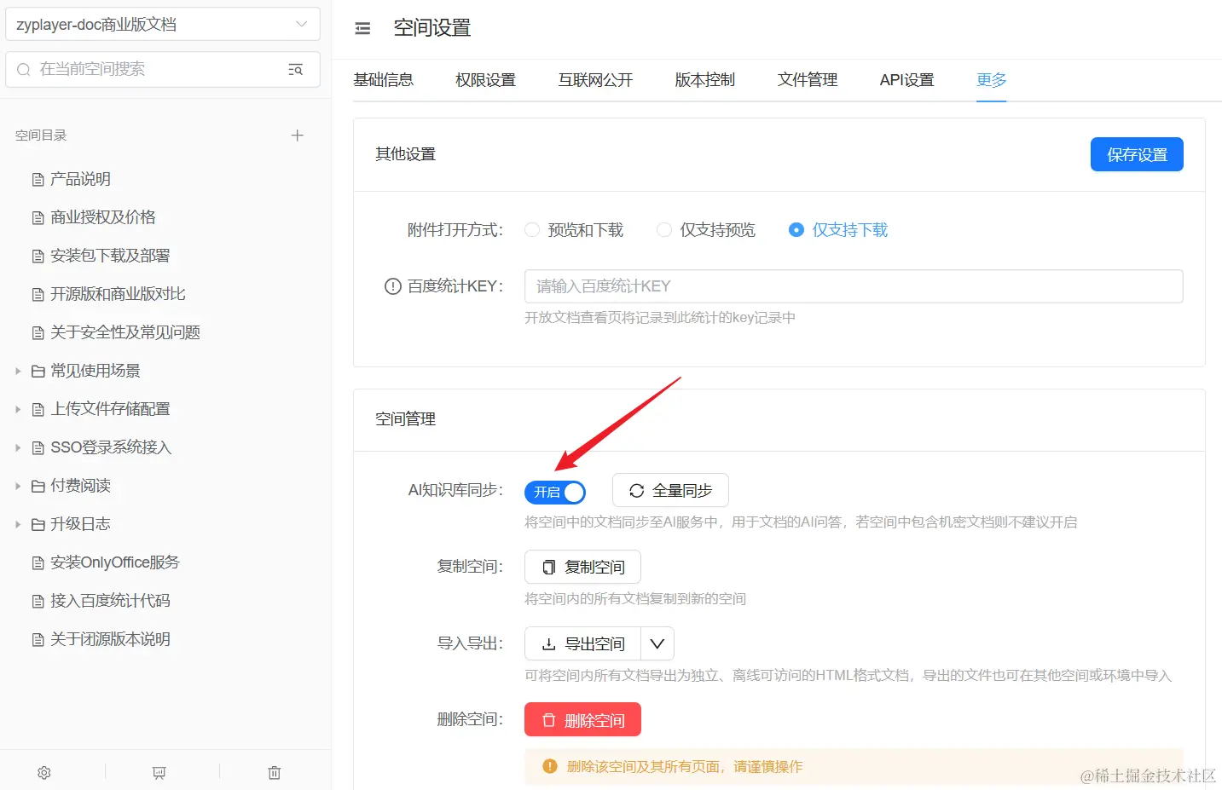Expand the 上传文件存储配置 tree arrow
Screen dimensions: 1222x790
[x=18, y=409]
